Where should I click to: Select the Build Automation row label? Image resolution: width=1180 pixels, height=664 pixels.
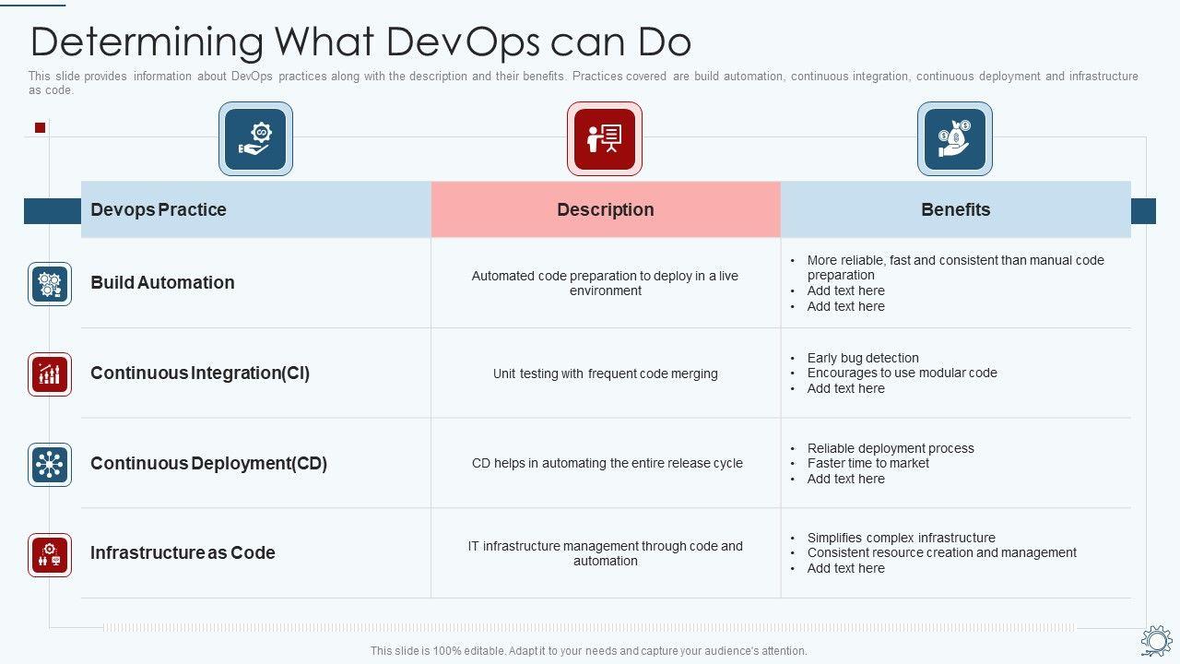(x=162, y=282)
